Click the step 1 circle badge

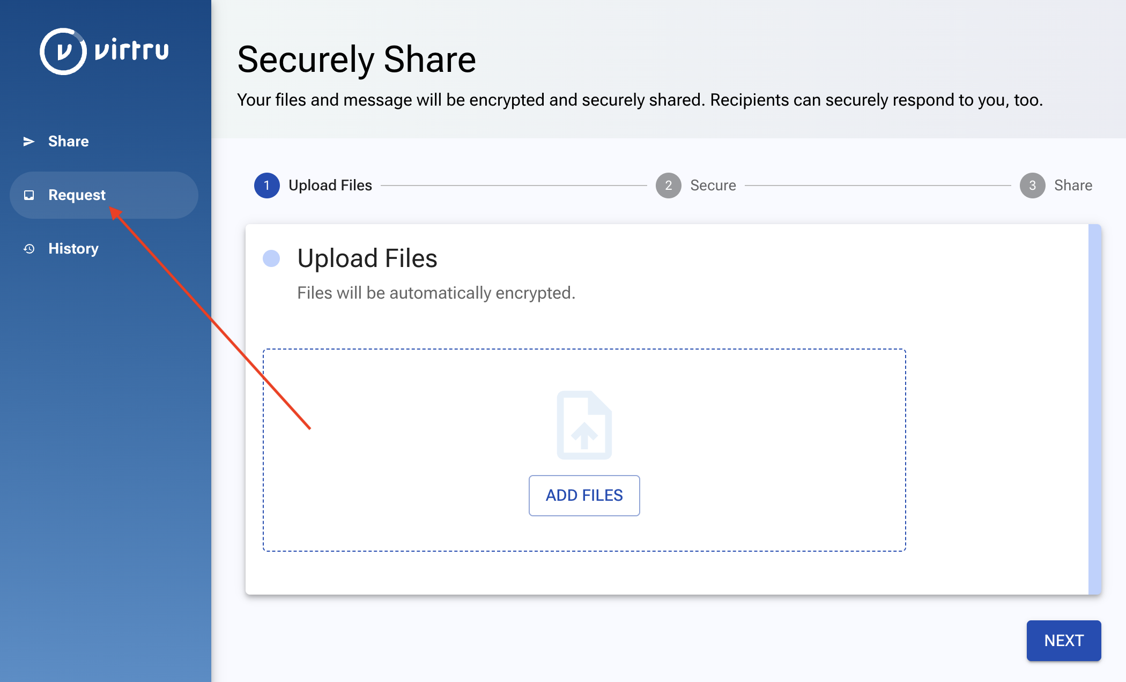tap(267, 186)
